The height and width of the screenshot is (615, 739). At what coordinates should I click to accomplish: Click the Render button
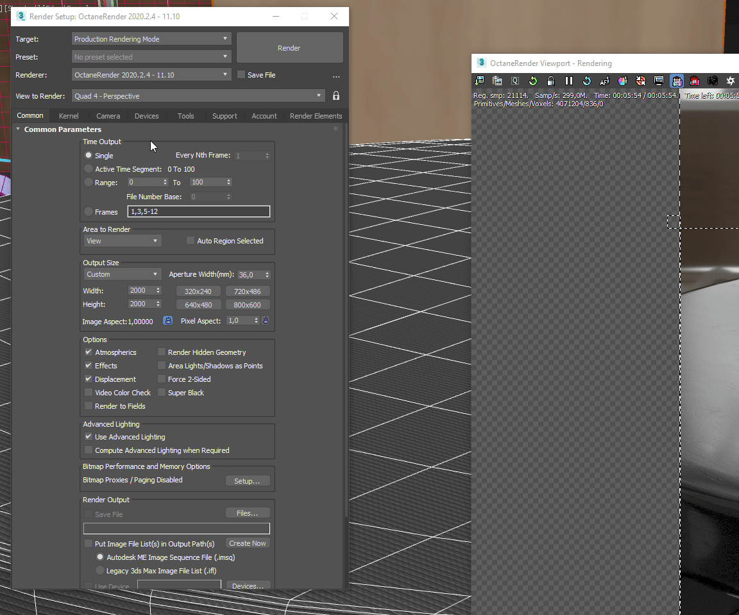click(289, 48)
